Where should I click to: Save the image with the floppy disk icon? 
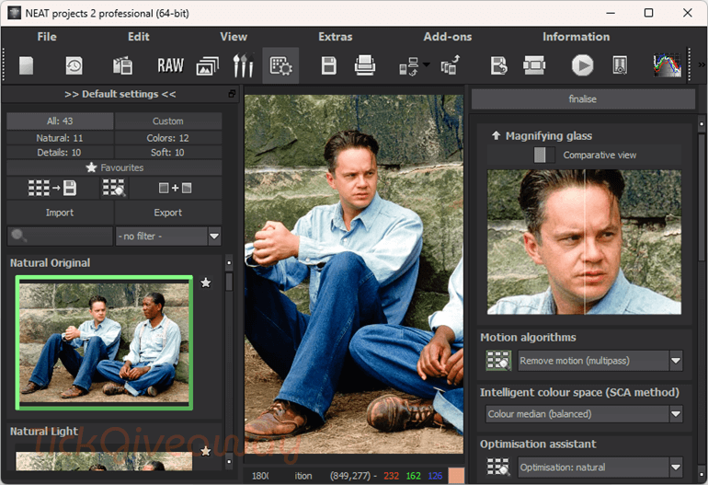(x=329, y=65)
